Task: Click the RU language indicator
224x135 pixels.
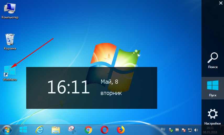Action: tap(163, 129)
